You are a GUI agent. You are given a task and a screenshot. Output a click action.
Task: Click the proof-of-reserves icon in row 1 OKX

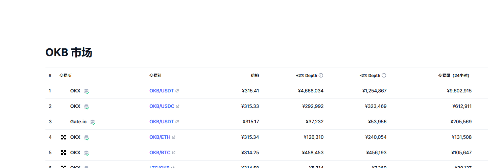click(87, 91)
